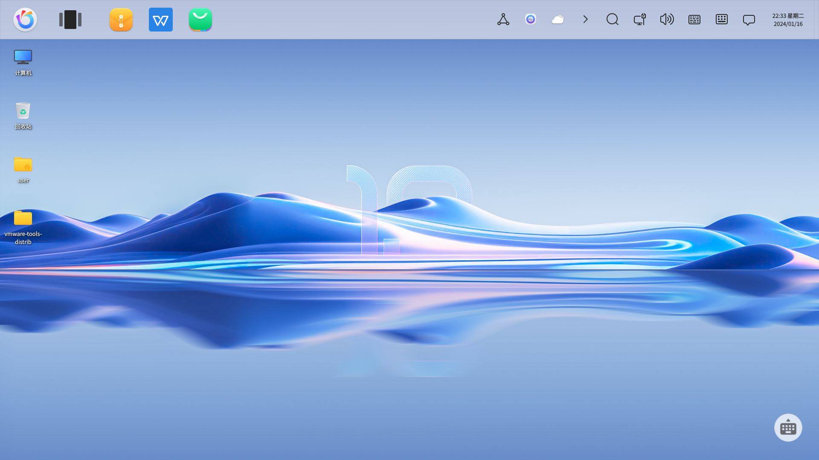The height and width of the screenshot is (460, 819).
Task: Open the input method keyboard icon
Action: [694, 20]
